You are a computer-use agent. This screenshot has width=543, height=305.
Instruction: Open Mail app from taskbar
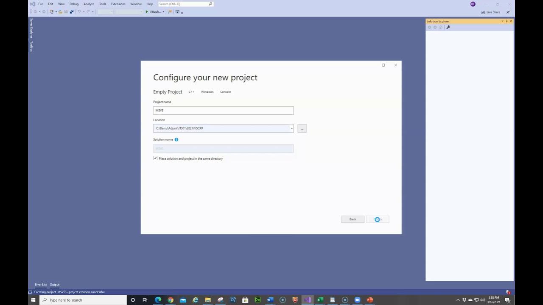[x=183, y=300]
